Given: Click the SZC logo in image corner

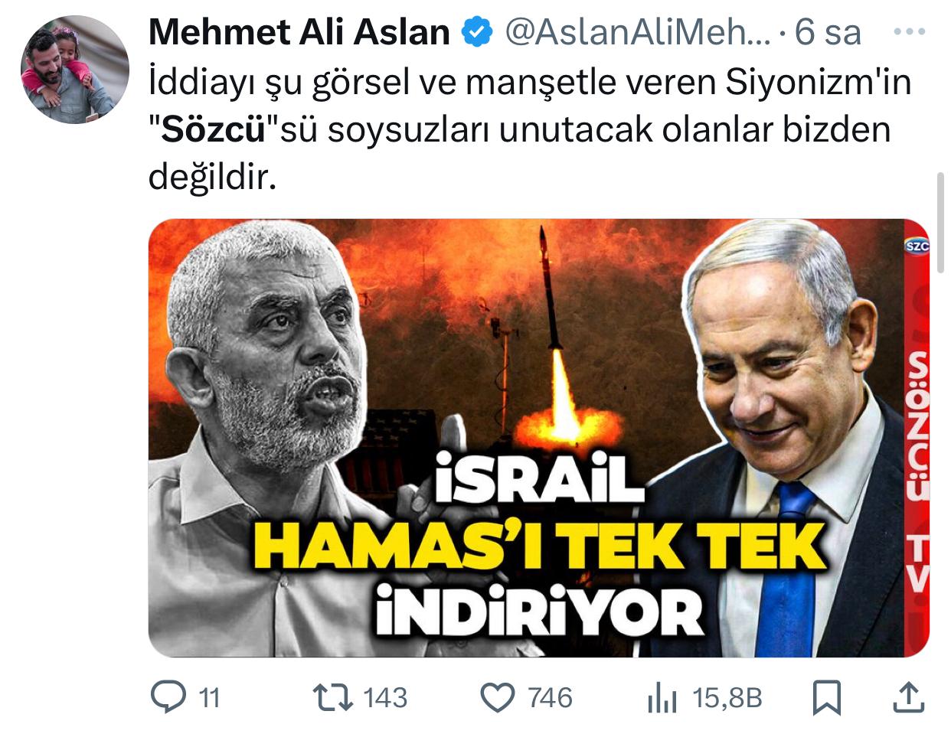Looking at the screenshot, I should click(917, 246).
